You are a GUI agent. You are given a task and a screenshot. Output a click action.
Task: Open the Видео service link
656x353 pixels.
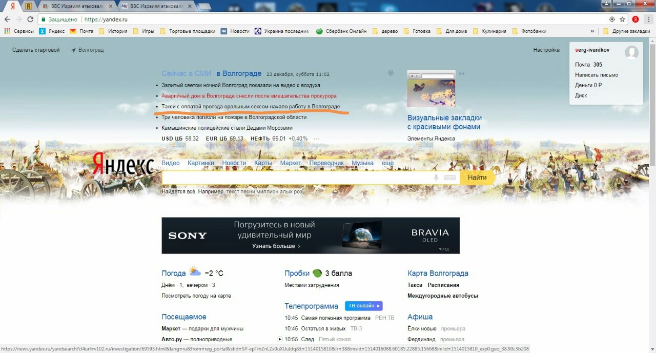(x=171, y=163)
